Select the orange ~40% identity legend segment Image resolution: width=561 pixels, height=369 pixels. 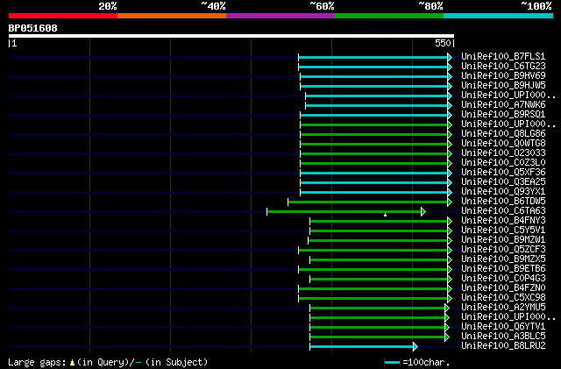coord(172,16)
